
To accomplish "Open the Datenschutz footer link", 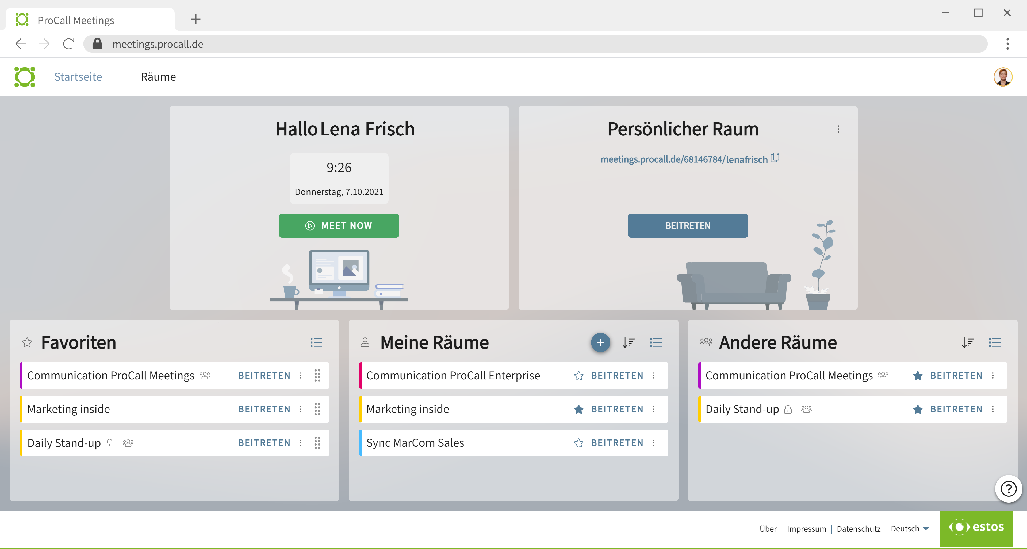I will (x=858, y=529).
